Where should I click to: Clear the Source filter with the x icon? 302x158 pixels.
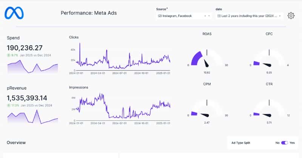205,16
